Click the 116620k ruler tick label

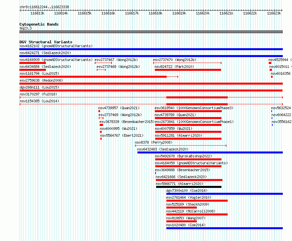click(203, 13)
